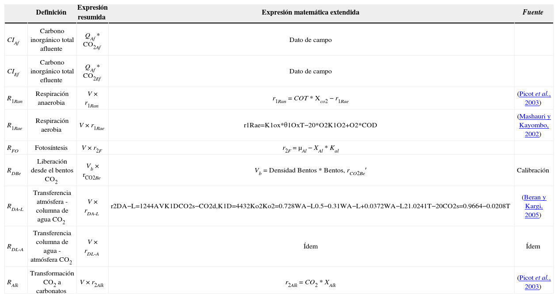Viewport: 558px width, 298px height.
Task: Click the Respiración aerobia definition cell
Action: (52, 125)
